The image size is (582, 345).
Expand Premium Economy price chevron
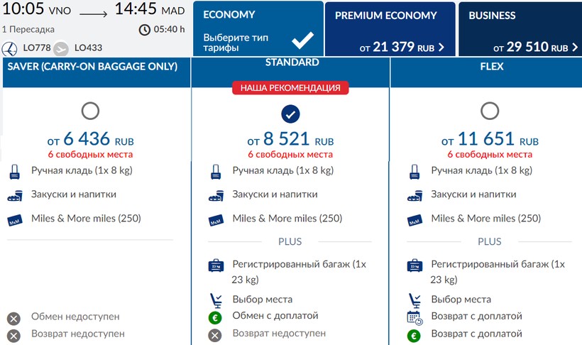click(441, 48)
